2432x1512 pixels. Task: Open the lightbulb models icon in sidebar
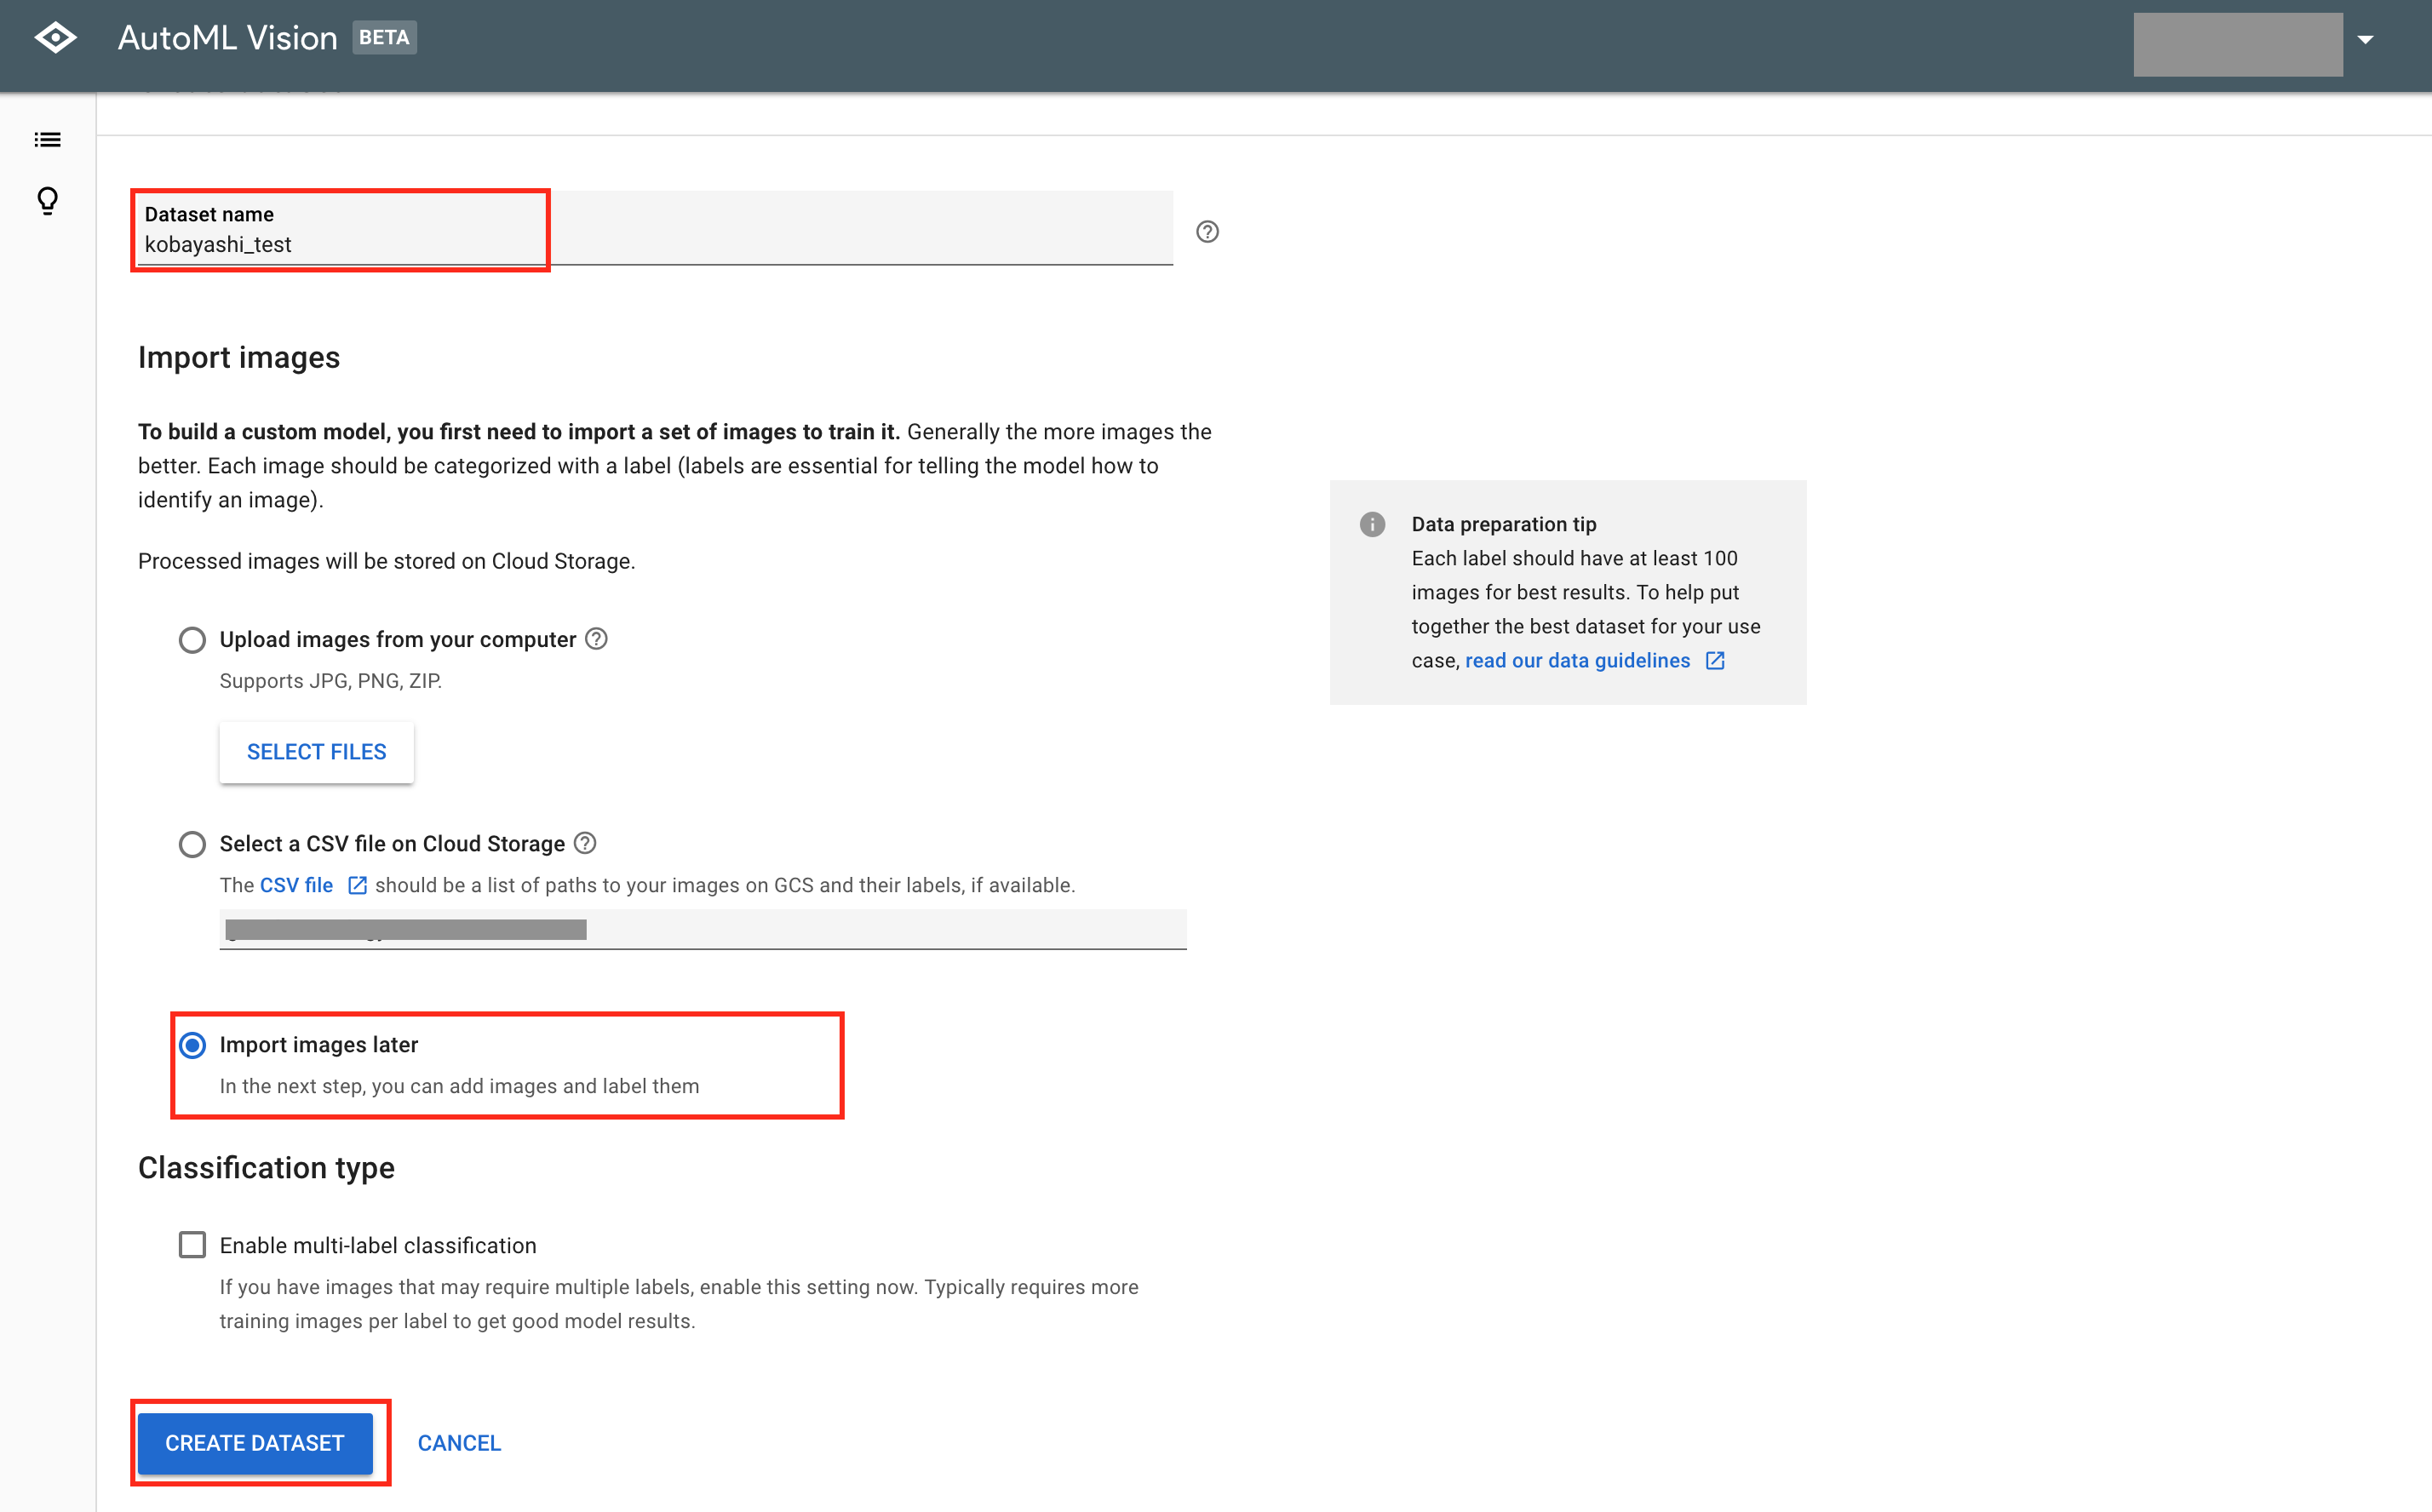click(x=47, y=201)
